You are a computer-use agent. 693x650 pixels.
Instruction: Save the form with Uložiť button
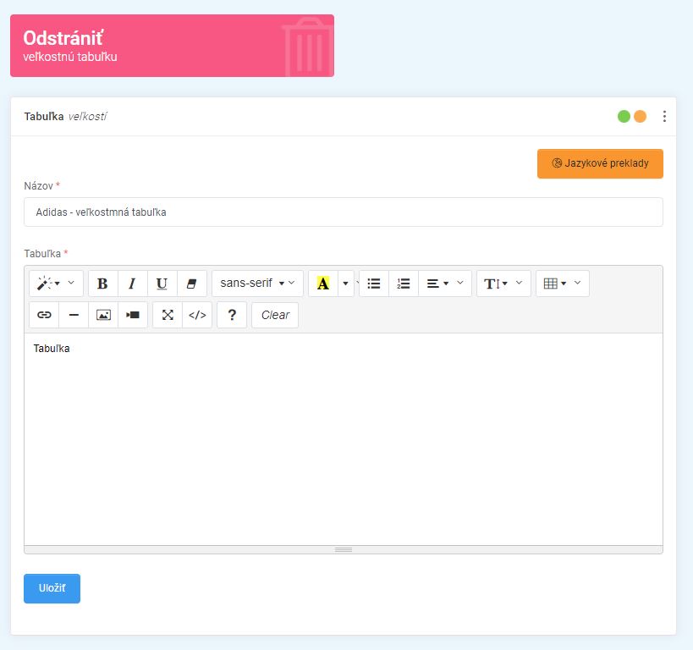[52, 589]
